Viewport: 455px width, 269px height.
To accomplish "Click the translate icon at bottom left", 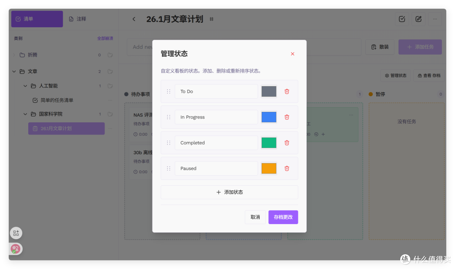I will click(16, 249).
